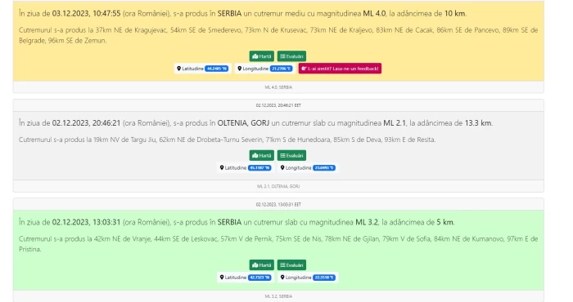Open Evaluări for the 03.12.2023 Serbia quake
Screen dimensions: 573x302
click(x=291, y=56)
